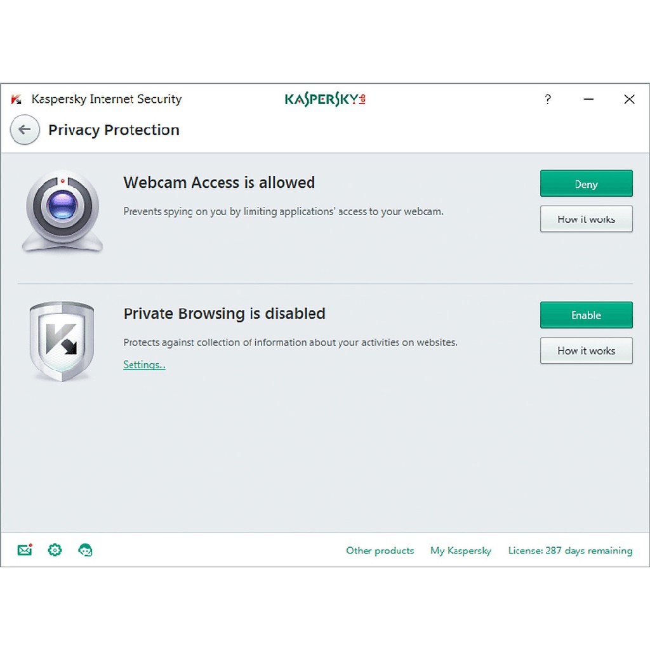Minimize the Kaspersky window
Viewport: 650px width, 650px height.
(x=588, y=99)
